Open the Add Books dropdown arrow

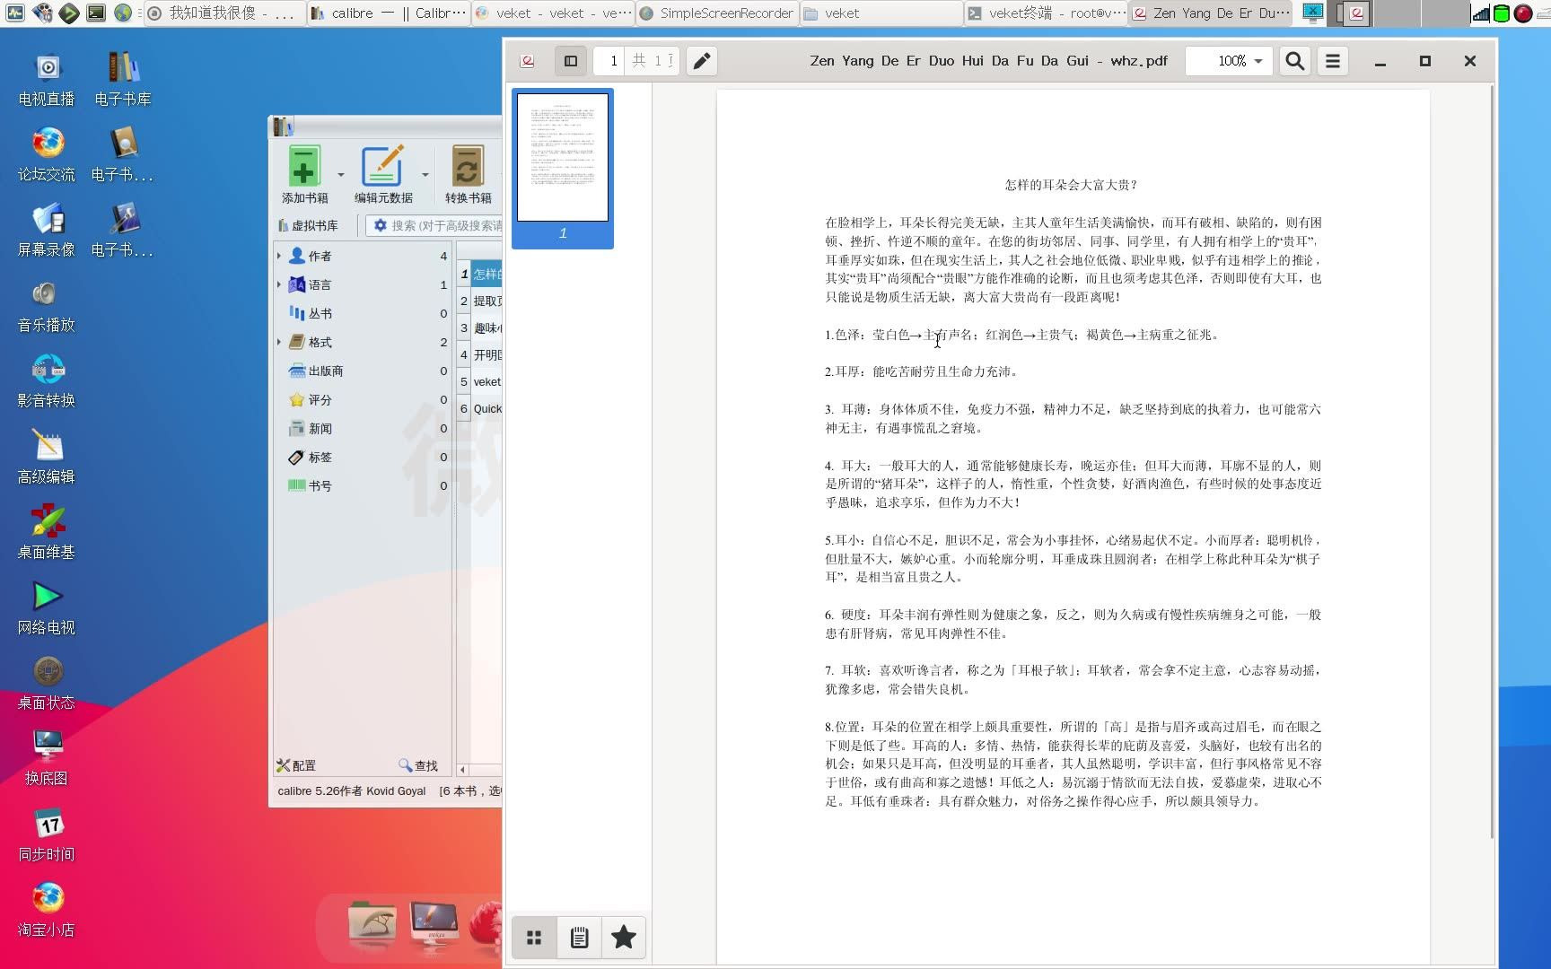(340, 175)
